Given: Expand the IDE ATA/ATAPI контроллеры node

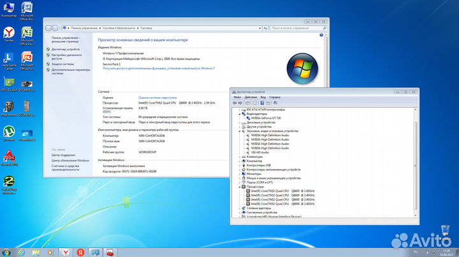Looking at the screenshot, I should [240, 110].
